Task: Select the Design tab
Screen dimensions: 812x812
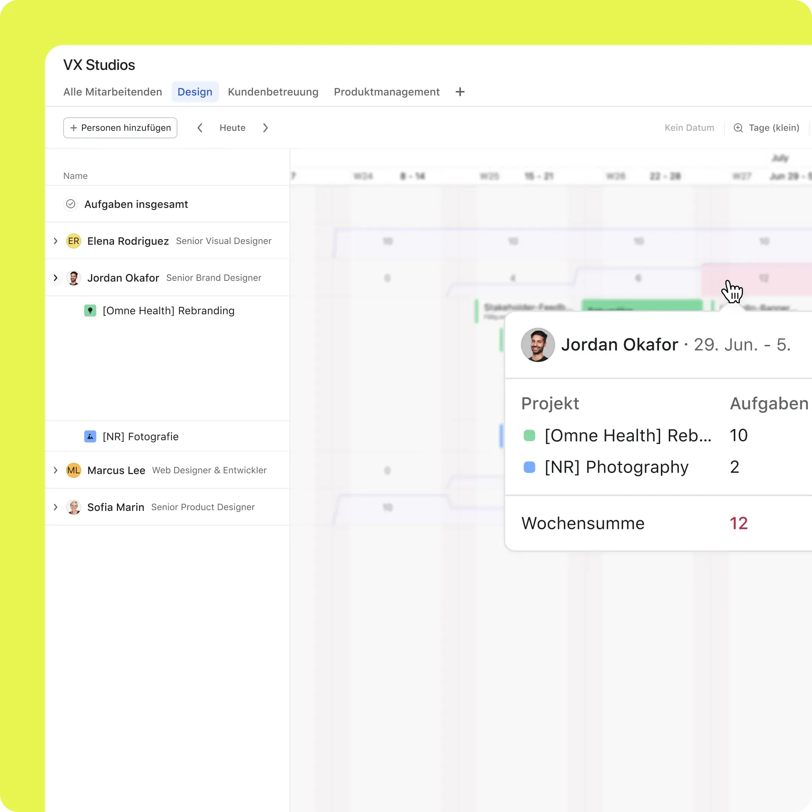Action: pyautogui.click(x=195, y=92)
